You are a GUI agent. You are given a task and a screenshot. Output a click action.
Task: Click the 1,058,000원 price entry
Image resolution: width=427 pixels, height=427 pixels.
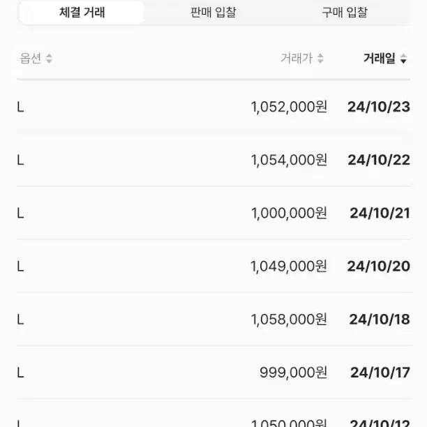pos(289,319)
